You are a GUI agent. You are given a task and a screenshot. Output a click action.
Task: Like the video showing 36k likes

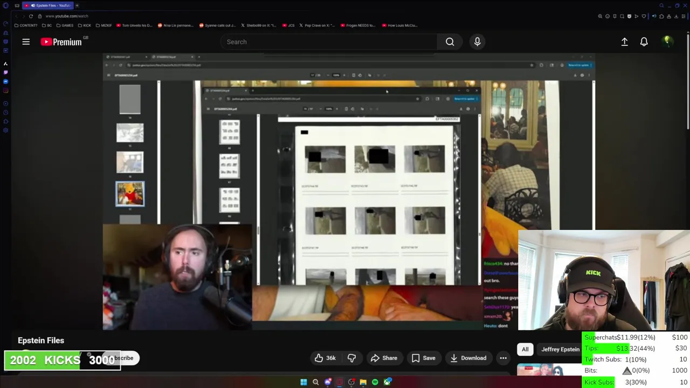pyautogui.click(x=325, y=358)
